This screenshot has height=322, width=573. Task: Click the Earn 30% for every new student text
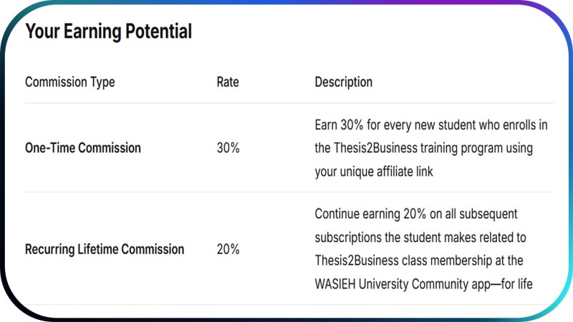pos(431,125)
